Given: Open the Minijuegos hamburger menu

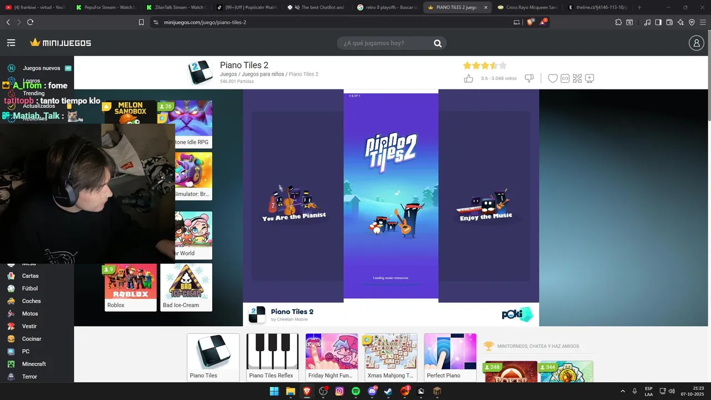Looking at the screenshot, I should [x=11, y=43].
